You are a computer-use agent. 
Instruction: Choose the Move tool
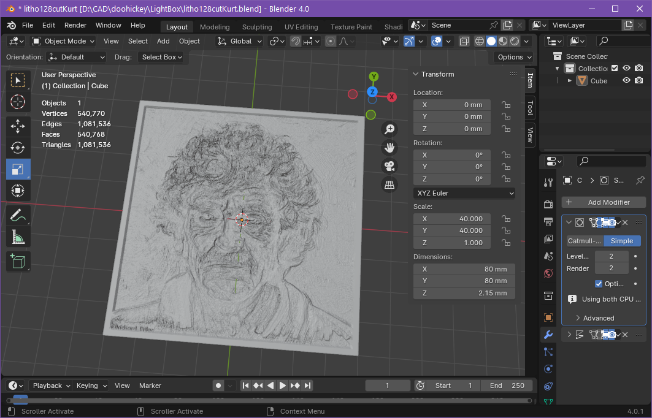pos(18,126)
